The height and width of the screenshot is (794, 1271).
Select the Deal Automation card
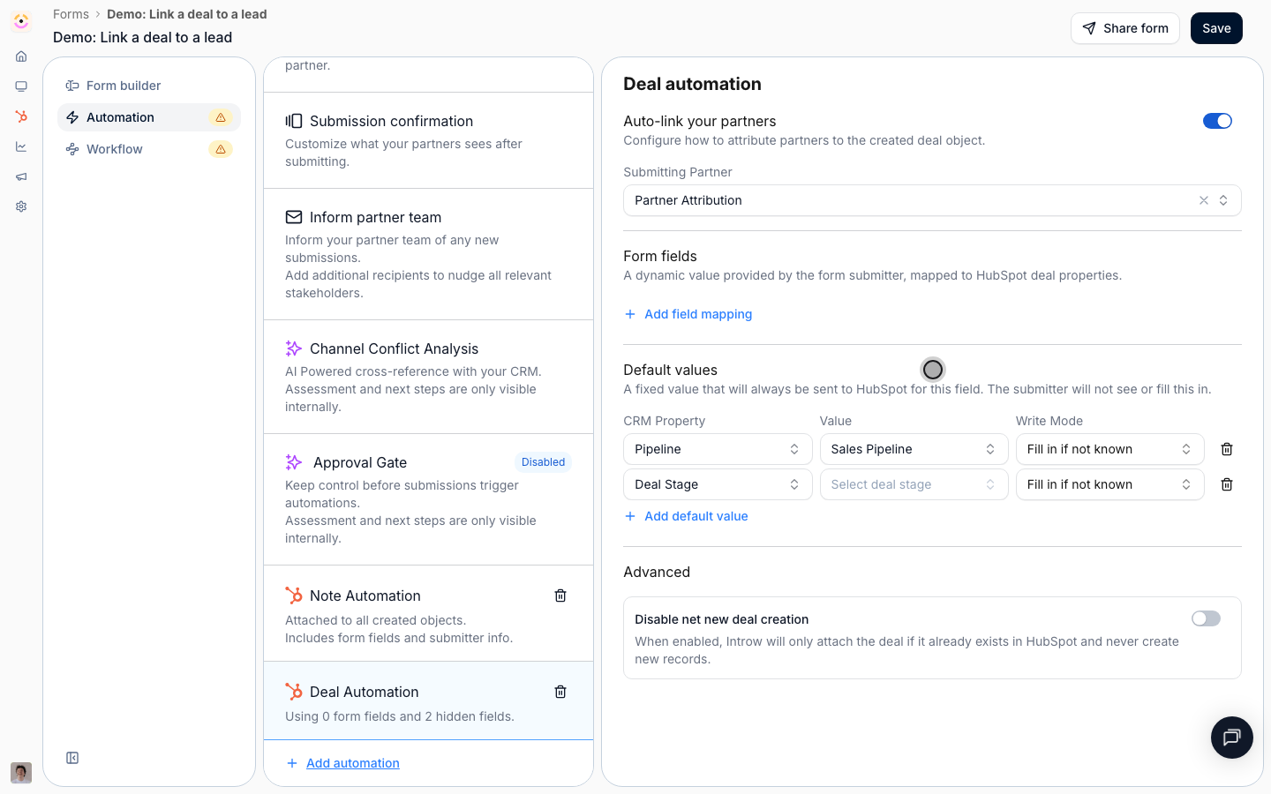pyautogui.click(x=428, y=700)
